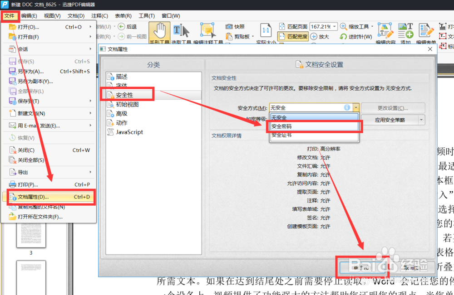Open the Edit (编辑) menu
This screenshot has width=454, height=295.
pyautogui.click(x=29, y=16)
